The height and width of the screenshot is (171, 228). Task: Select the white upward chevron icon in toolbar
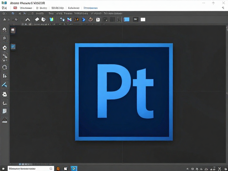click(28, 20)
